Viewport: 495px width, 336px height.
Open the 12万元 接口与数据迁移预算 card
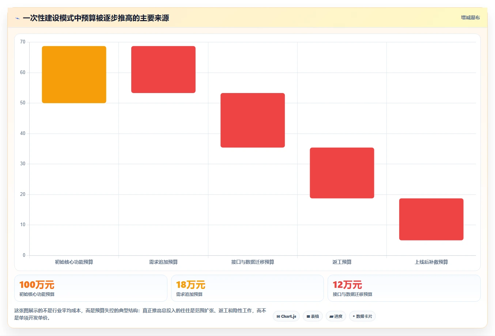(404, 288)
